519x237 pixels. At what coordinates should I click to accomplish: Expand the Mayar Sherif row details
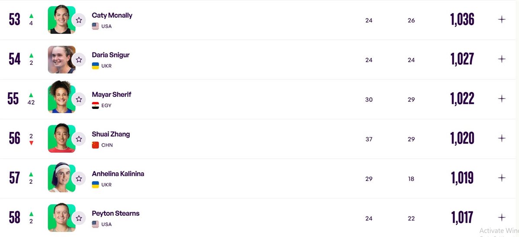click(x=502, y=99)
